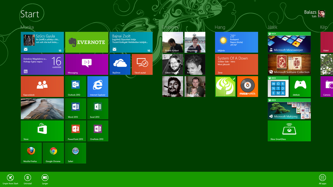This screenshot has height=187, width=333.
Task: Open the Camera tile
Action: (327, 86)
